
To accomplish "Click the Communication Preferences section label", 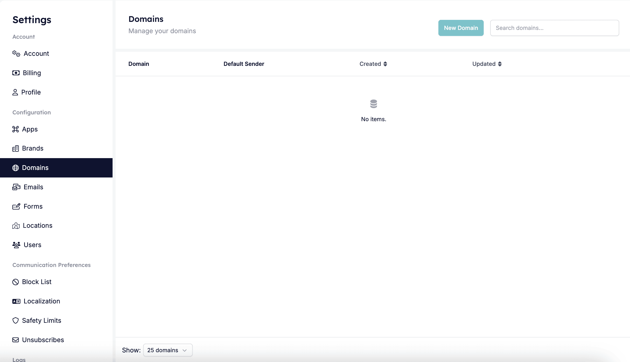I will click(52, 265).
